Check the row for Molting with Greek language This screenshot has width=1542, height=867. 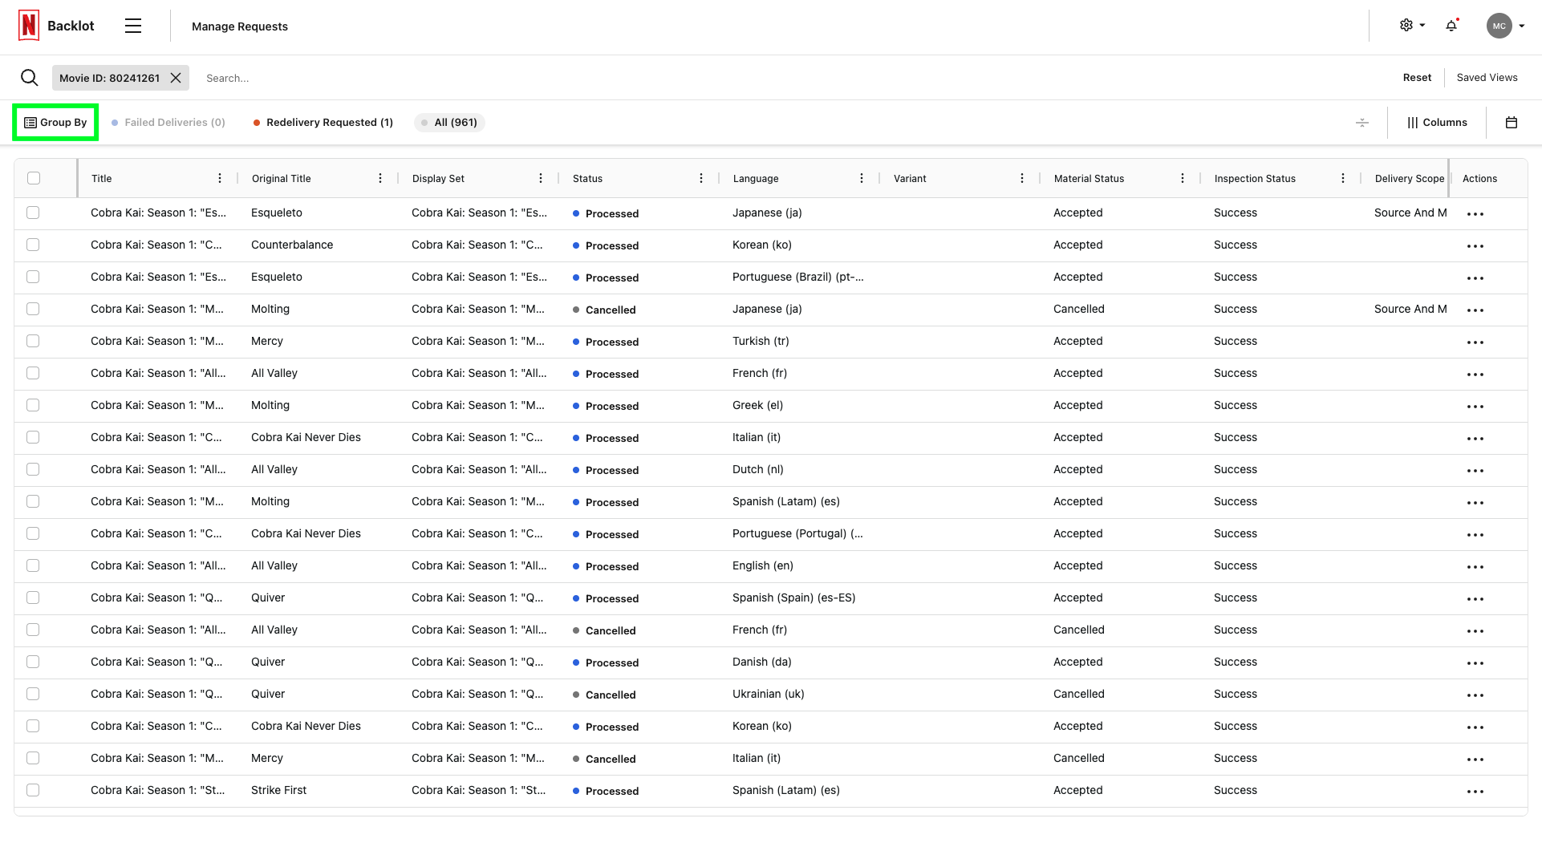[33, 405]
